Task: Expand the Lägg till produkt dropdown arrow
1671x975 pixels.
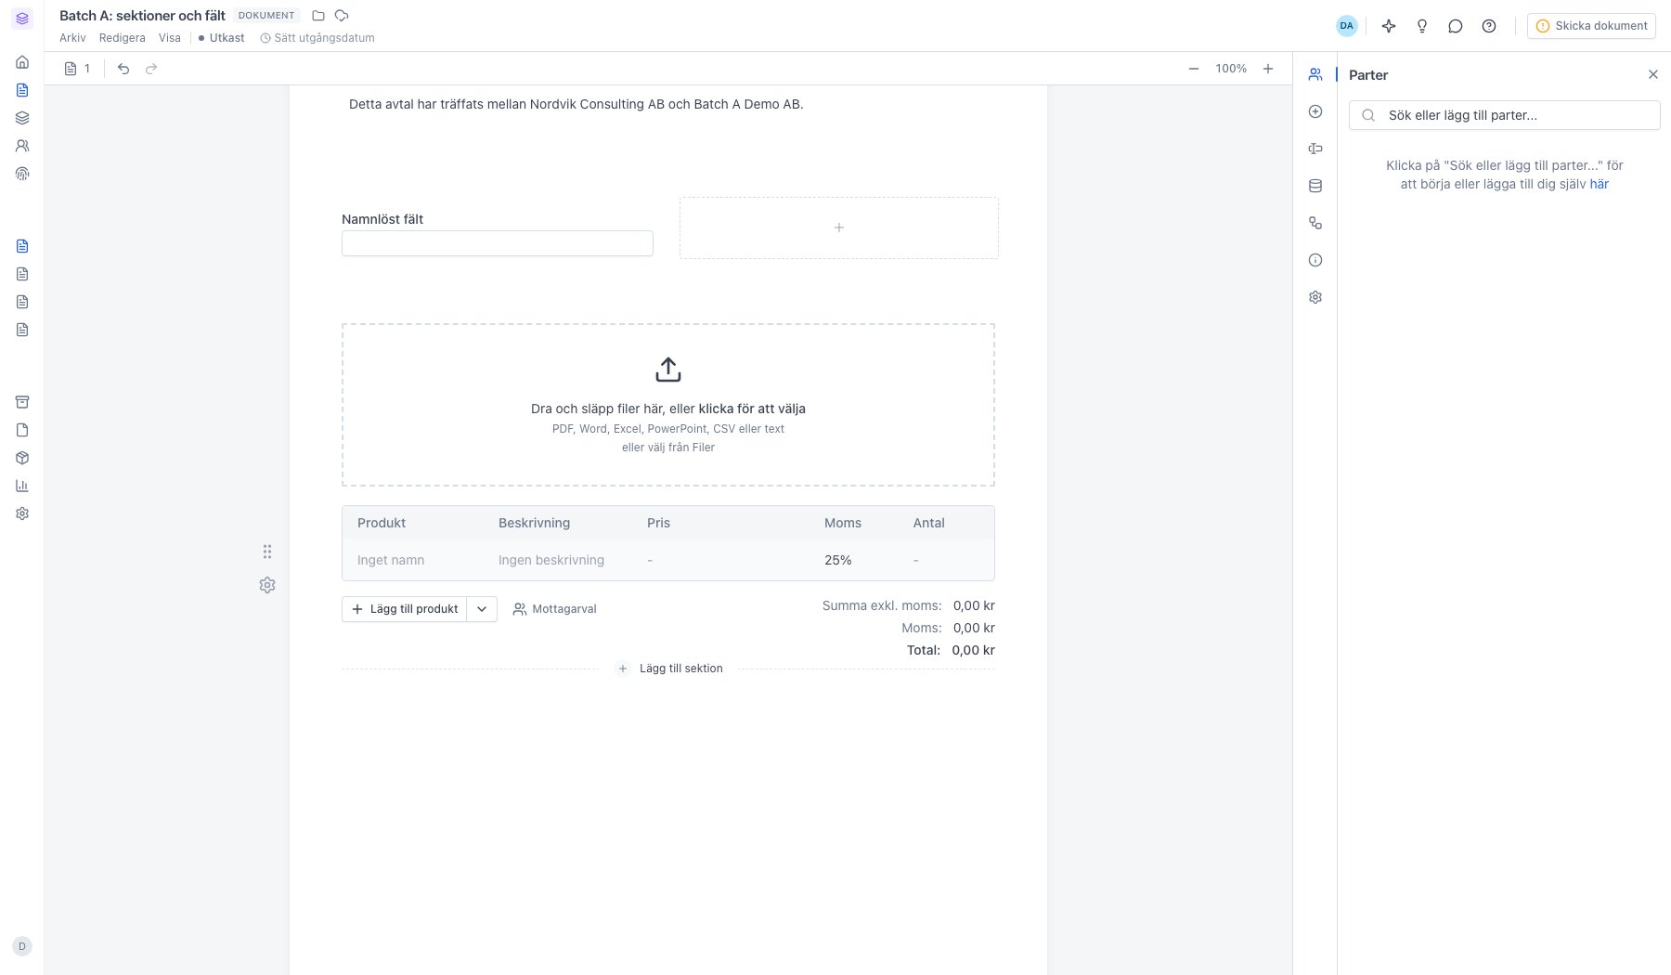Action: [x=482, y=609]
